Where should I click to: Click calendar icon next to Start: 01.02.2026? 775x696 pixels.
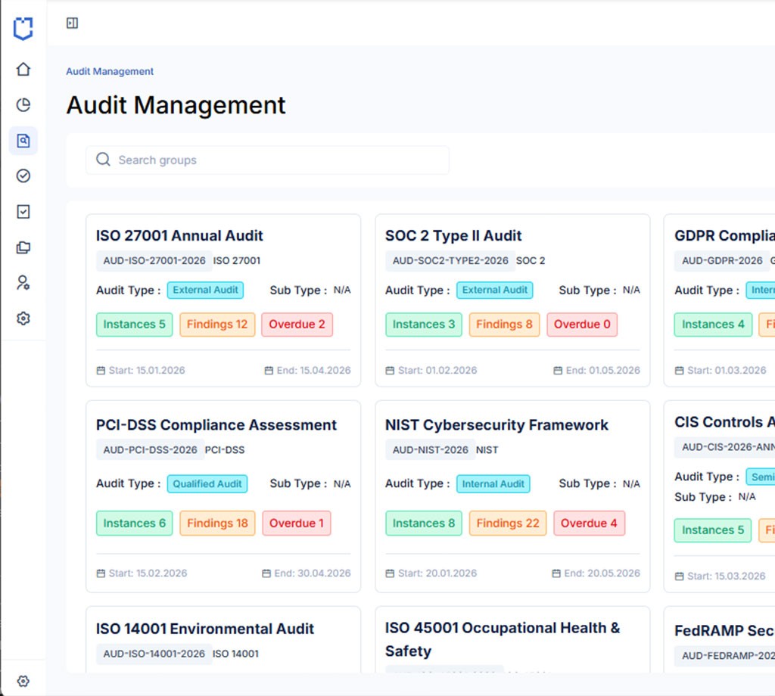tap(390, 371)
